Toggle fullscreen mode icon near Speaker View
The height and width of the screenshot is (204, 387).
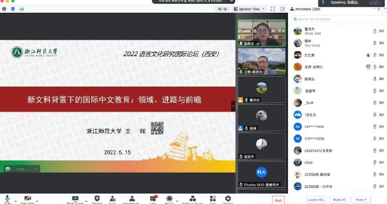(x=273, y=9)
